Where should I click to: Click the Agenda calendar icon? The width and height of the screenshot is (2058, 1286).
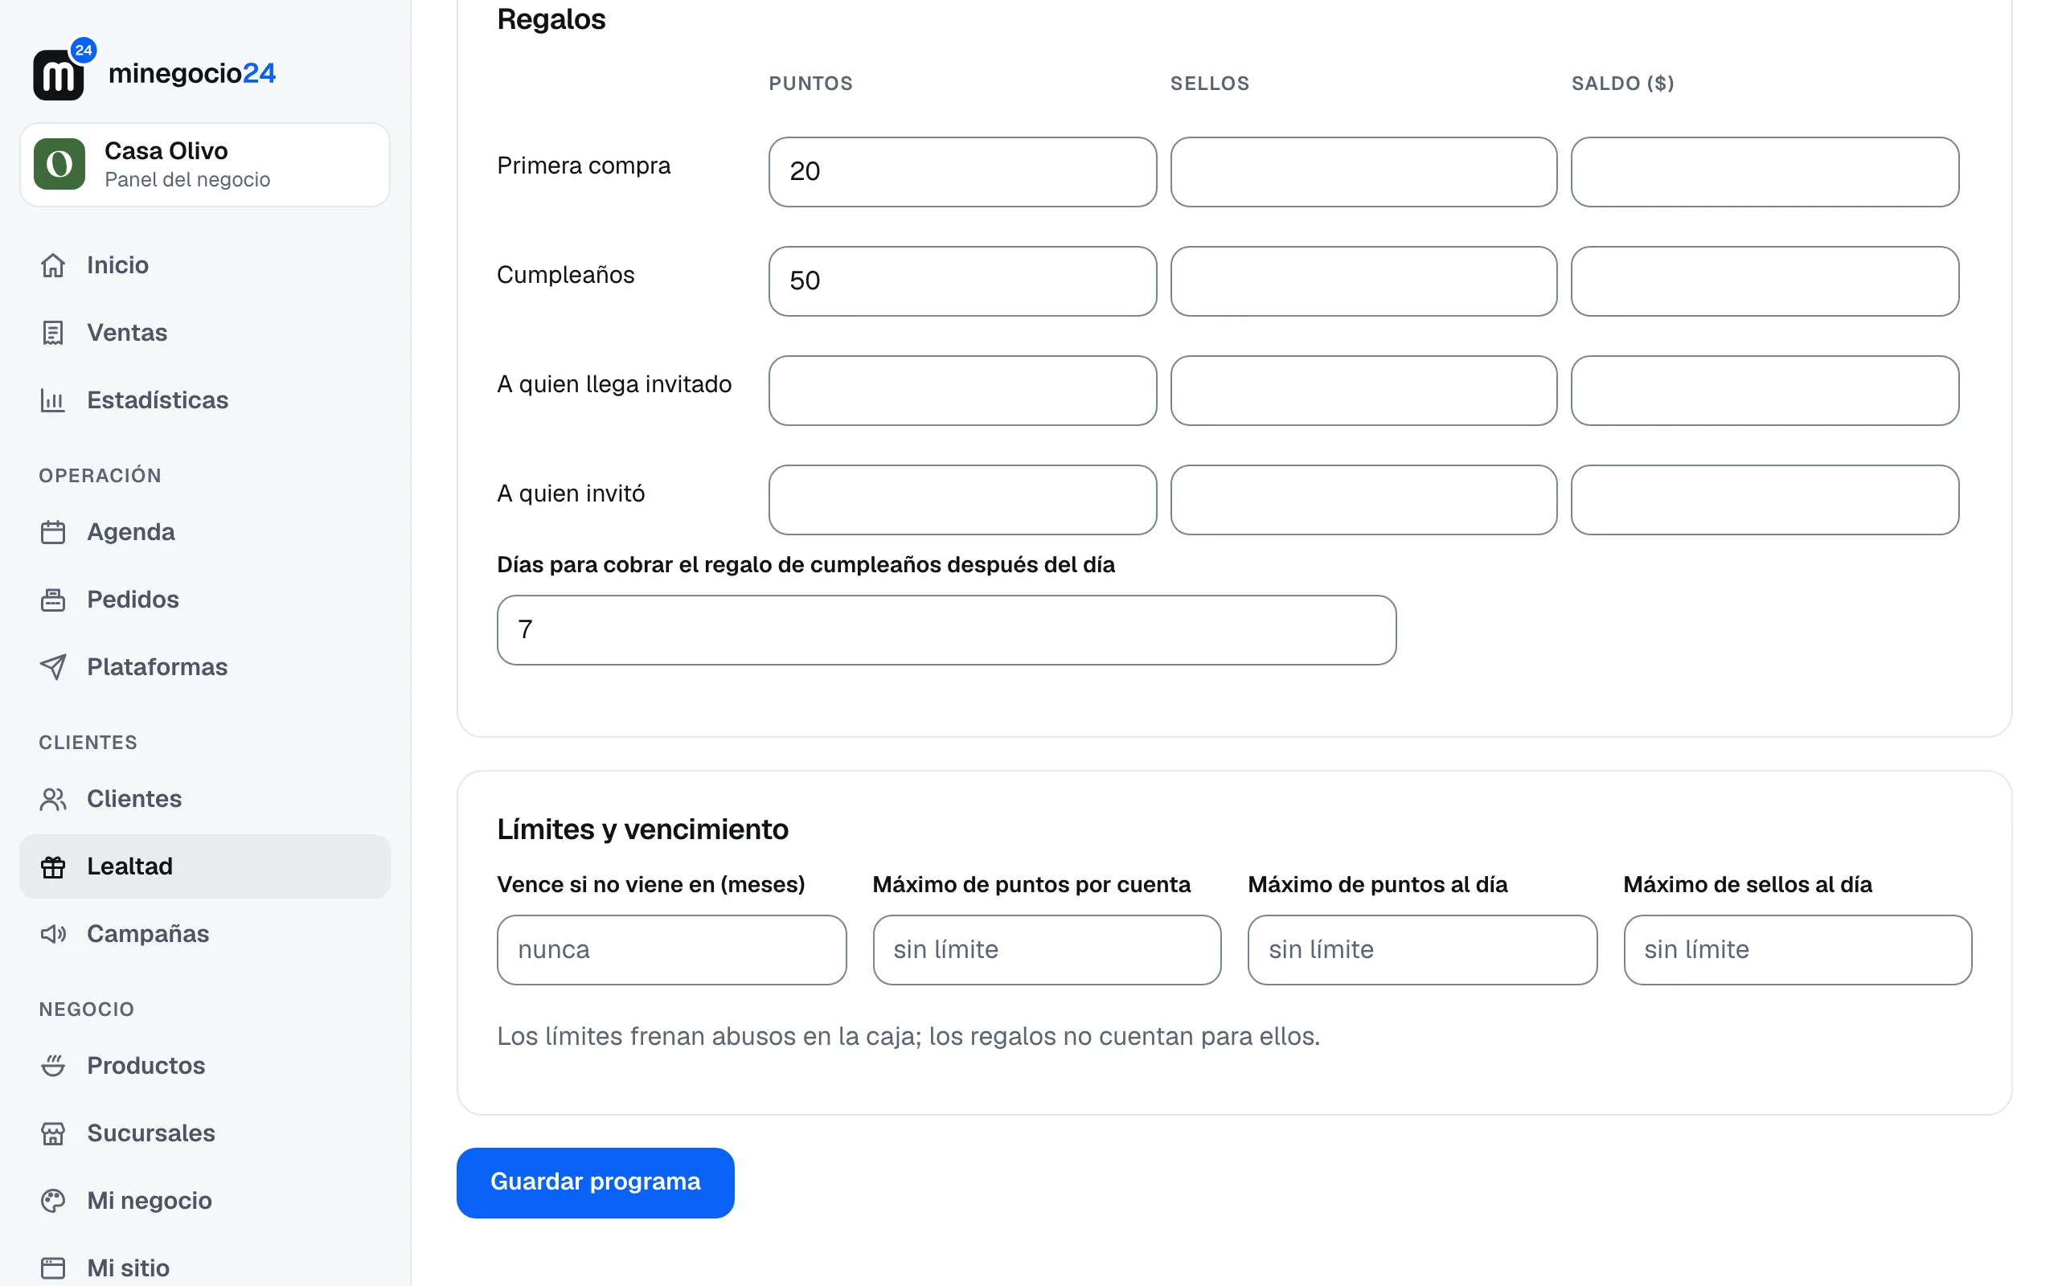click(x=53, y=532)
